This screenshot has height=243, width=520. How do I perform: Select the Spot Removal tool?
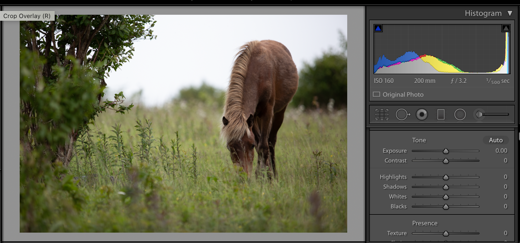(x=402, y=114)
